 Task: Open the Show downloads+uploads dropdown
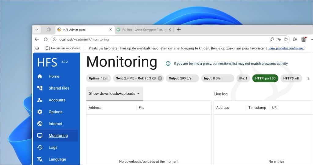click(x=114, y=93)
